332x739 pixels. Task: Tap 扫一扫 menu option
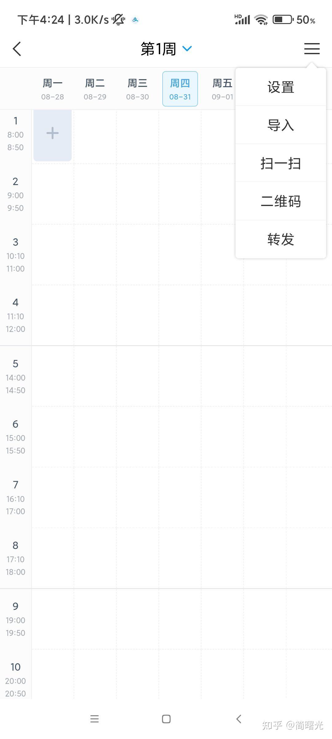pos(281,163)
